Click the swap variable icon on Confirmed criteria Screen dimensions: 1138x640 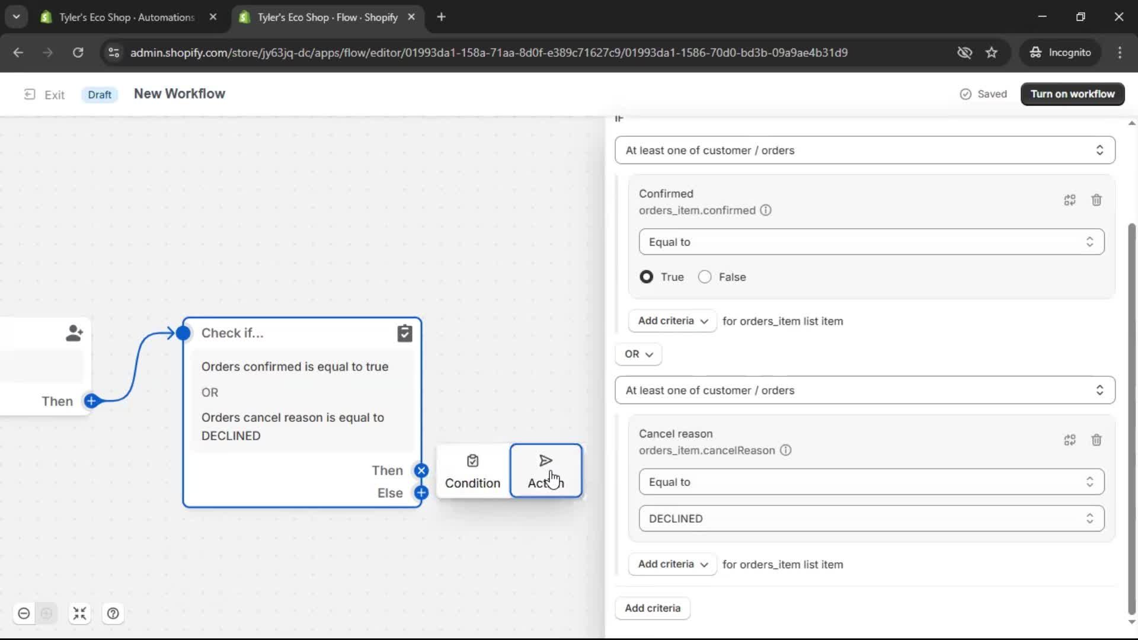click(1069, 200)
